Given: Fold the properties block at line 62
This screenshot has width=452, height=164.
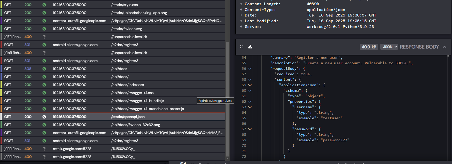Looking at the screenshot, I should point(250,101).
